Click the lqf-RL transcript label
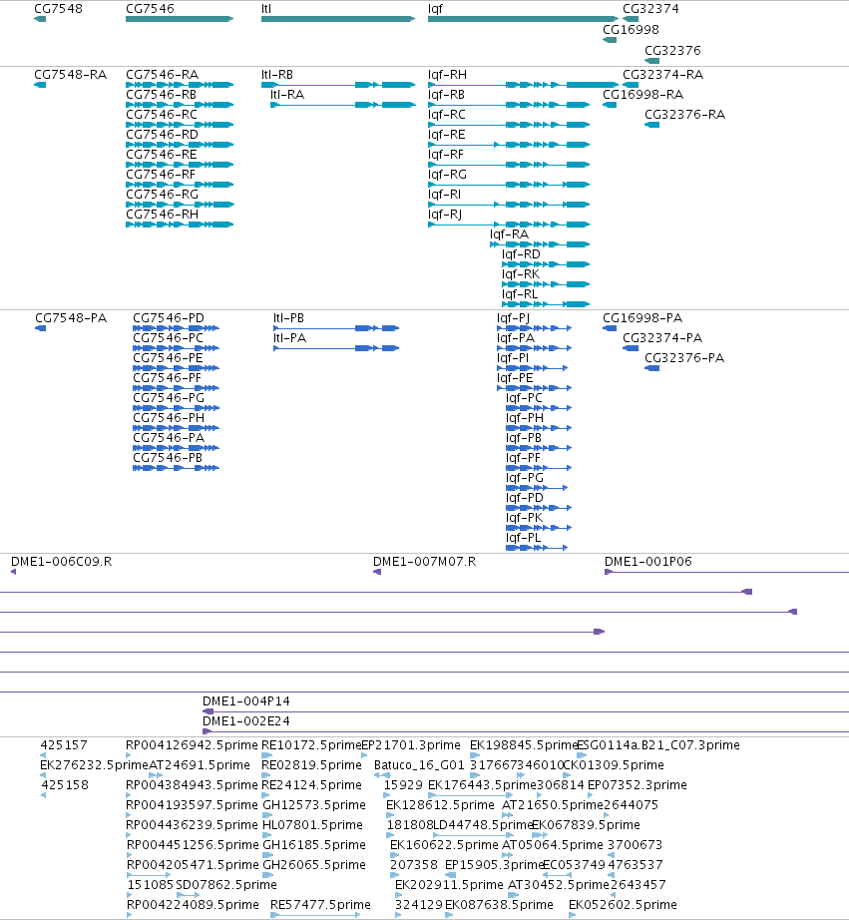This screenshot has width=849, height=920. click(x=520, y=294)
